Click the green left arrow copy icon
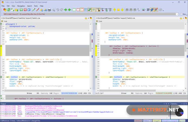 70,10
